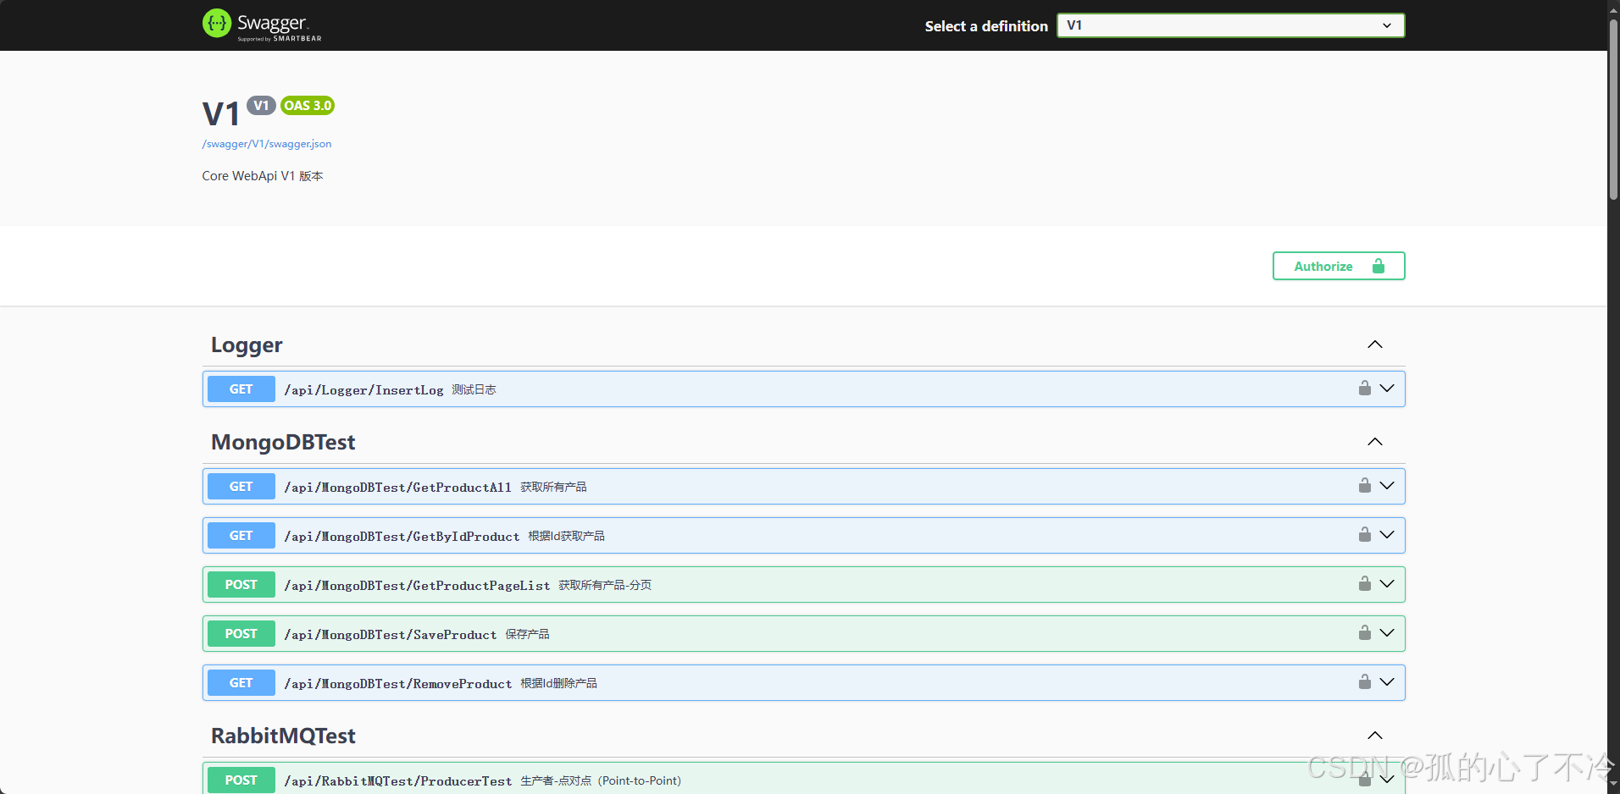Click the OAS 3.0 badge

click(308, 106)
